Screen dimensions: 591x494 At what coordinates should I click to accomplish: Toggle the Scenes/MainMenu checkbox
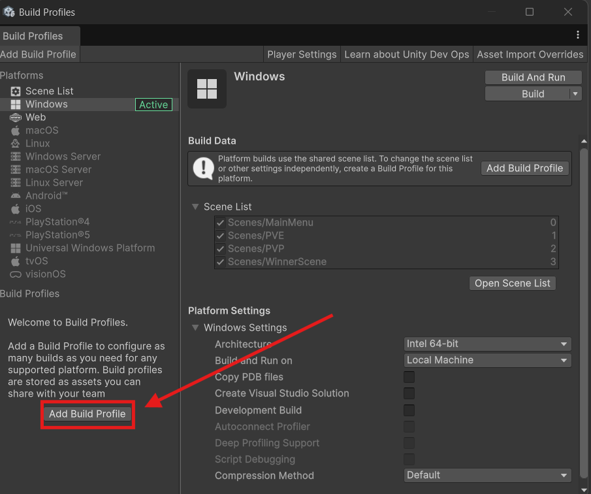(220, 223)
